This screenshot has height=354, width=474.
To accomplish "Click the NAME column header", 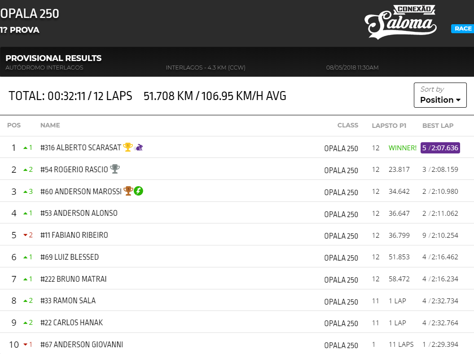I will (x=50, y=126).
